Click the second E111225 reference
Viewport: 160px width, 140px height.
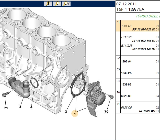[127, 46]
